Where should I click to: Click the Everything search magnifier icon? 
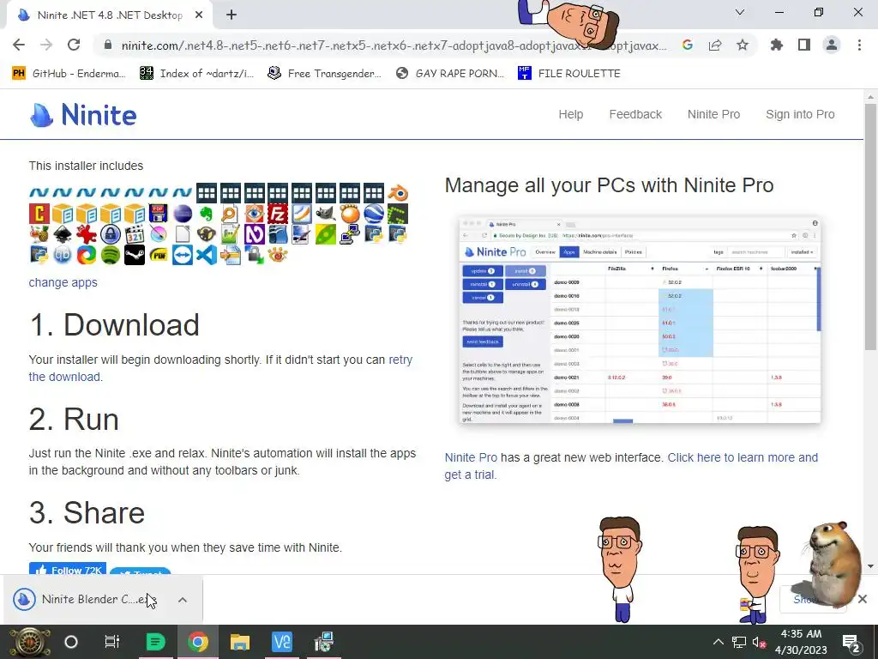click(230, 214)
